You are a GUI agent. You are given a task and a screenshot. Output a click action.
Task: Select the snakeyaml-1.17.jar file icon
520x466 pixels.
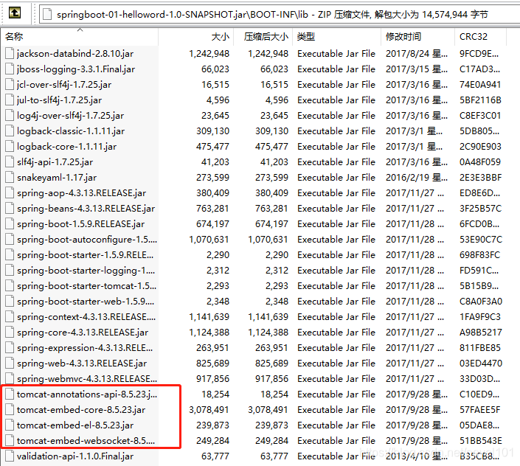(10, 177)
